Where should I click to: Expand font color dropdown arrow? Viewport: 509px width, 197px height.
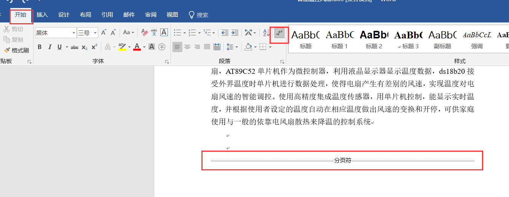click(x=144, y=47)
